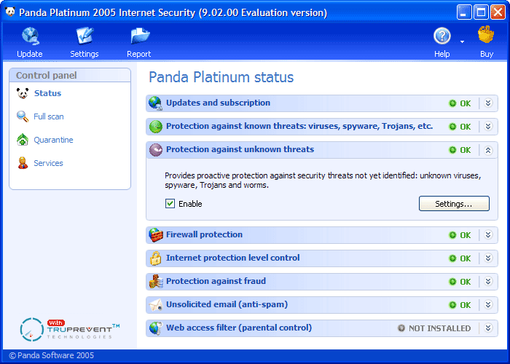Open the Settings... button for unknown threats
The image size is (510, 364).
[454, 203]
